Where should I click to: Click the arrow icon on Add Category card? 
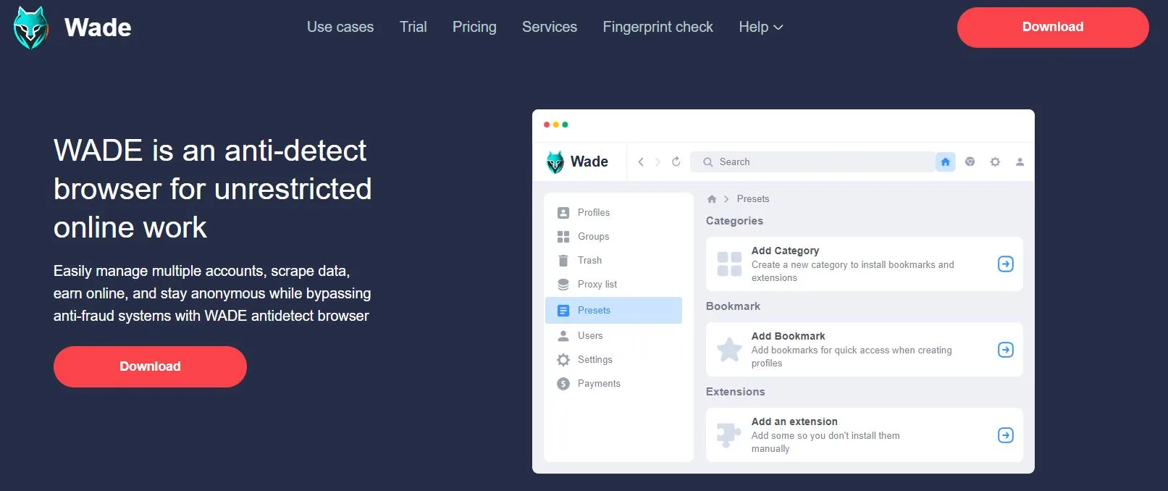pyautogui.click(x=1005, y=264)
